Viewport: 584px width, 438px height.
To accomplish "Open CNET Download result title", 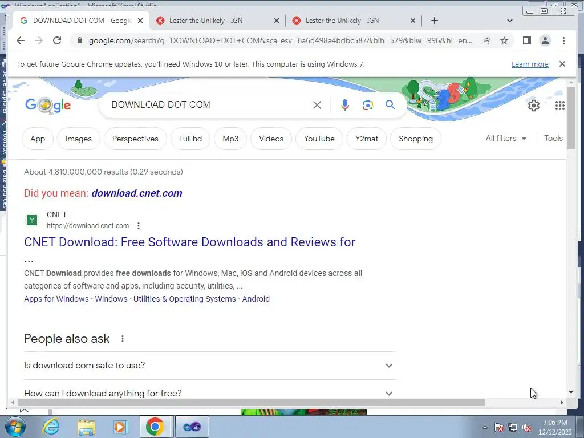I will tap(189, 242).
